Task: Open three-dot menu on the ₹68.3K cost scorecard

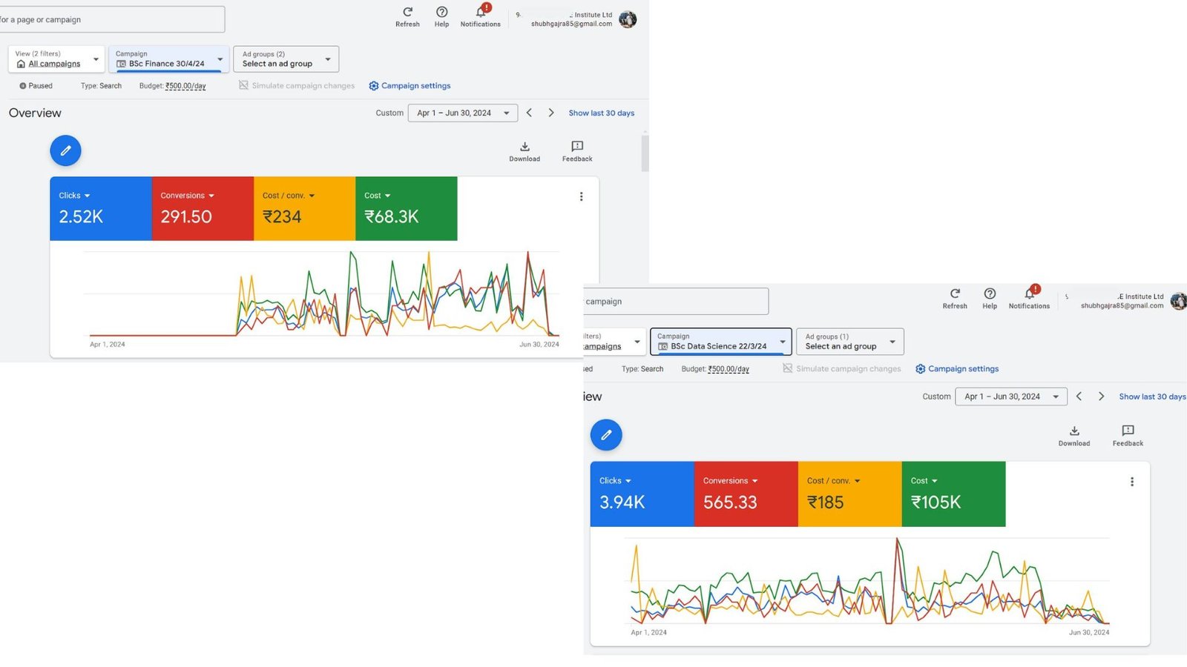Action: [x=581, y=196]
